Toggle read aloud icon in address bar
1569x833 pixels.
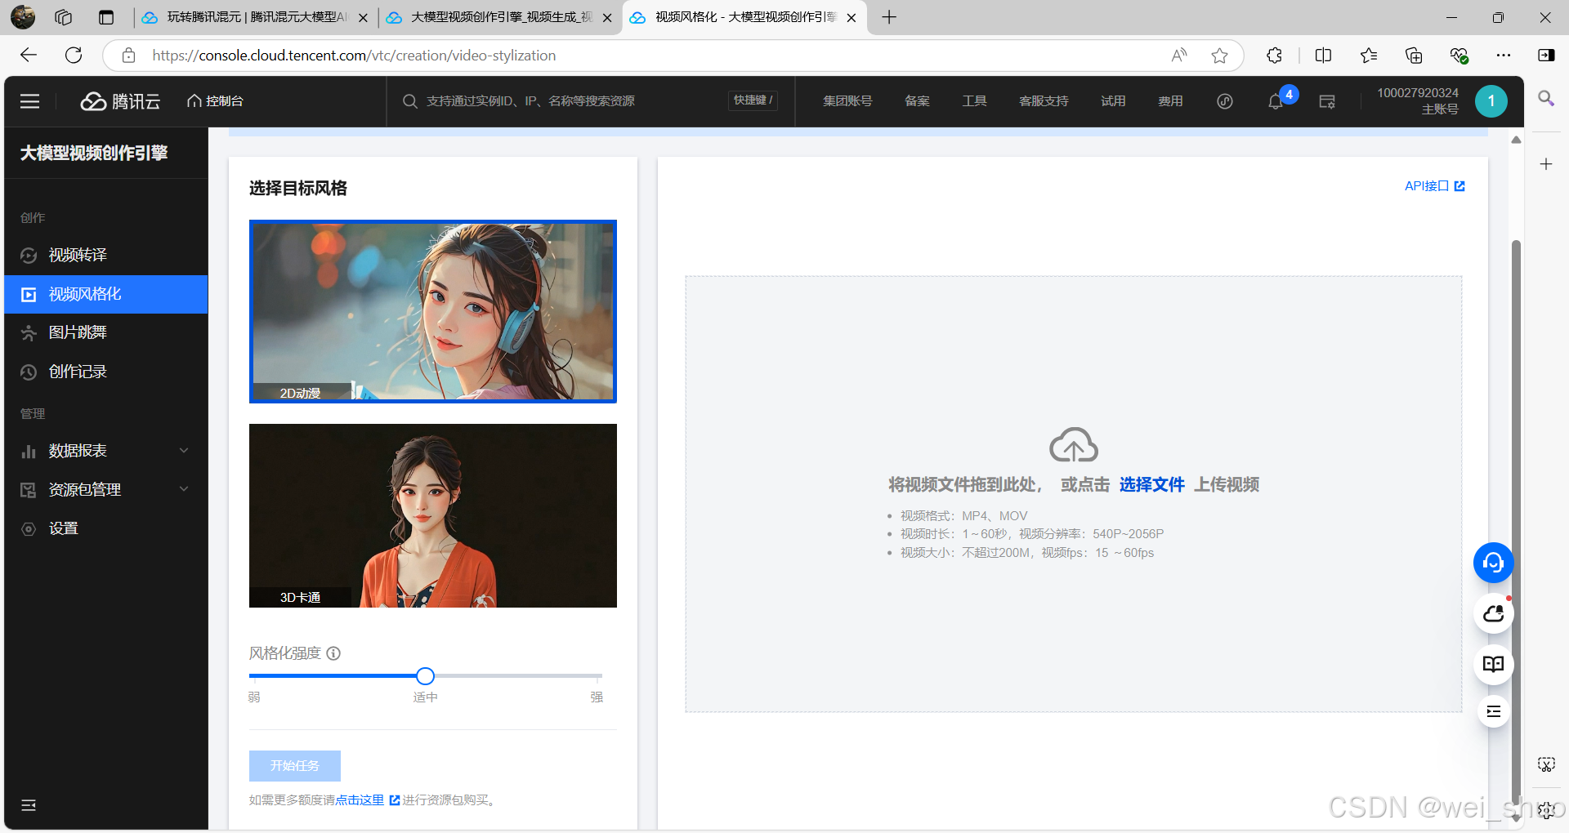click(1178, 56)
